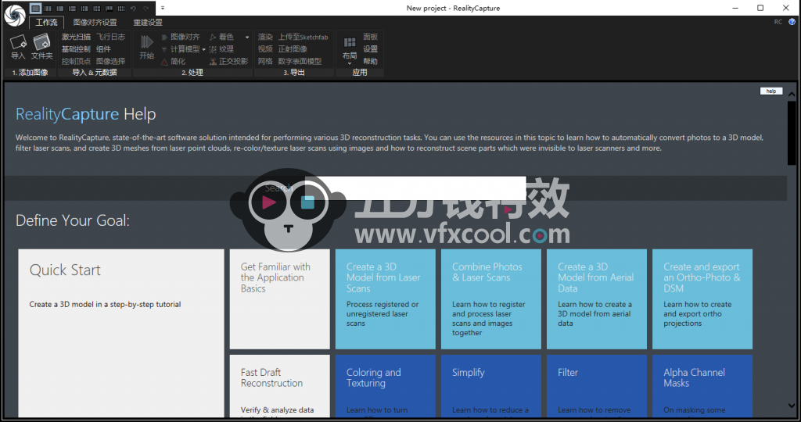Image resolution: width=801 pixels, height=422 pixels.
Task: Select the single-pane layout icon
Action: coord(35,8)
